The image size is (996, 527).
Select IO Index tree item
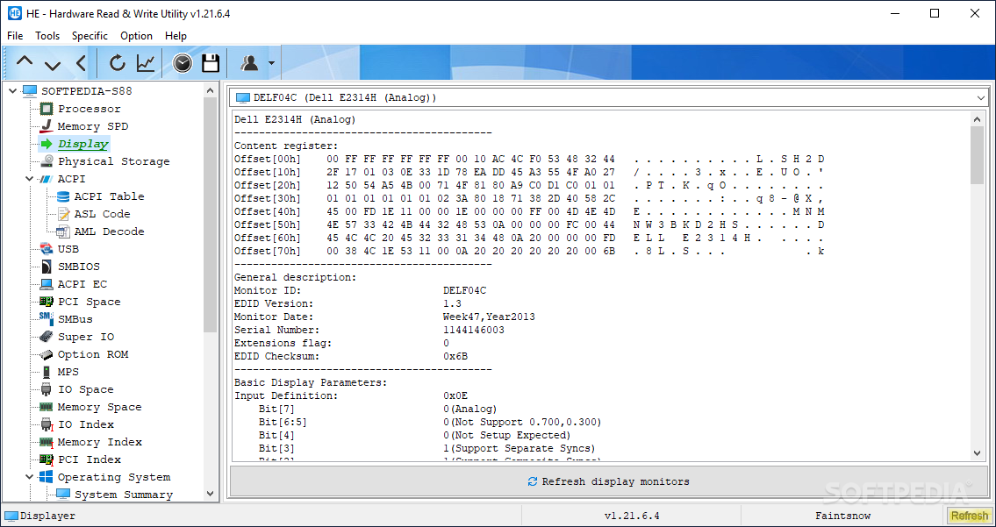pos(86,424)
